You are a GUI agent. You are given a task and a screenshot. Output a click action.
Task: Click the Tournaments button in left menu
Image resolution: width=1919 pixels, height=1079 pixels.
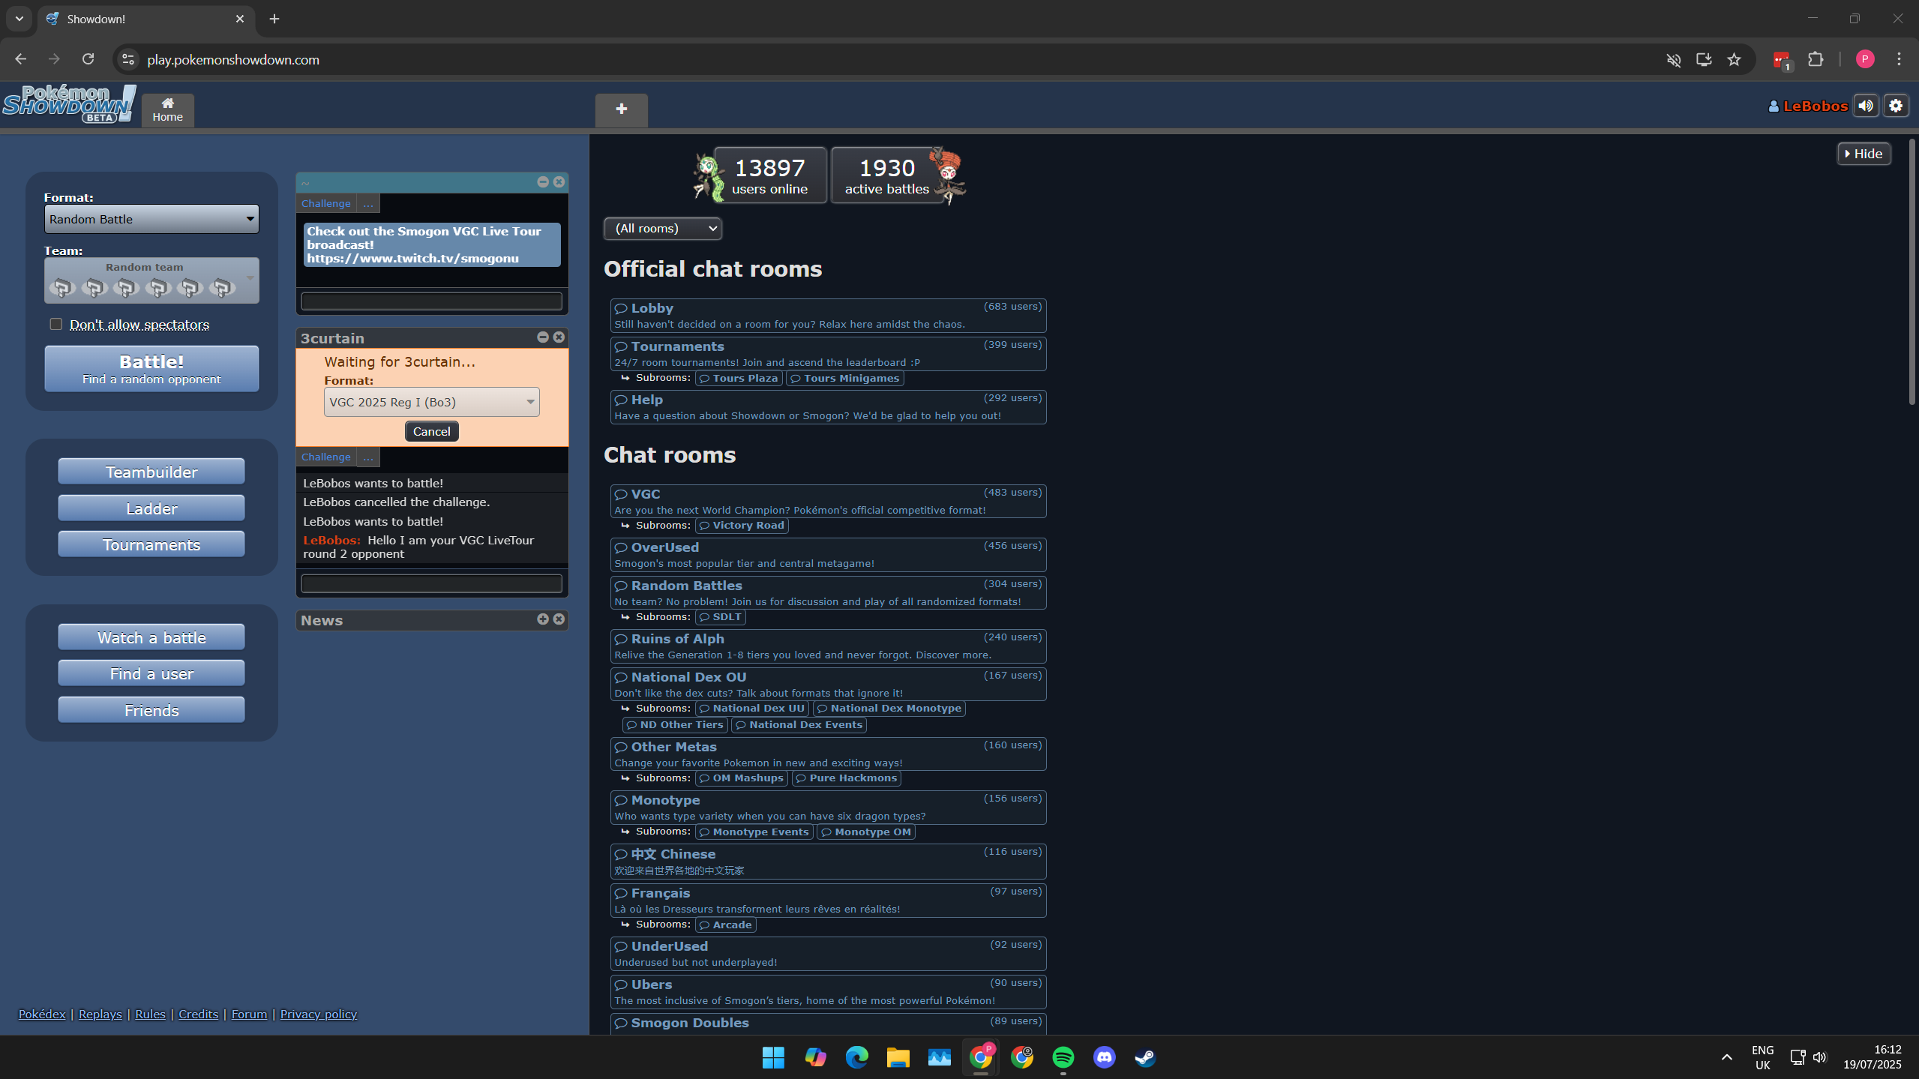click(x=151, y=544)
